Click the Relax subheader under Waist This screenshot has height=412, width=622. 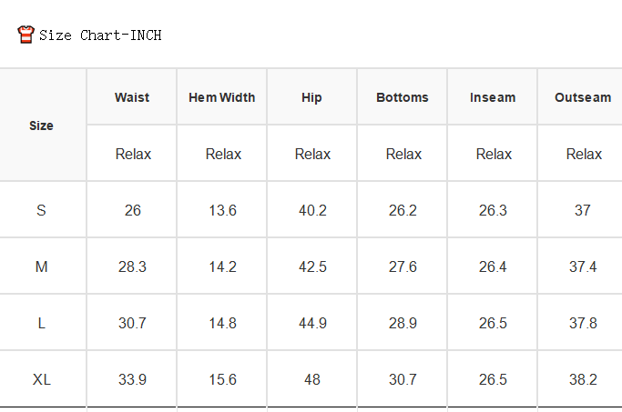pyautogui.click(x=133, y=154)
